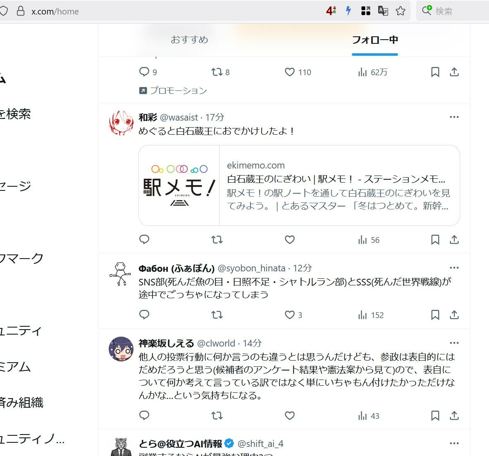Bookmark the 神楽坂しえる @clworld post
The width and height of the screenshot is (489, 456).
pyautogui.click(x=435, y=416)
